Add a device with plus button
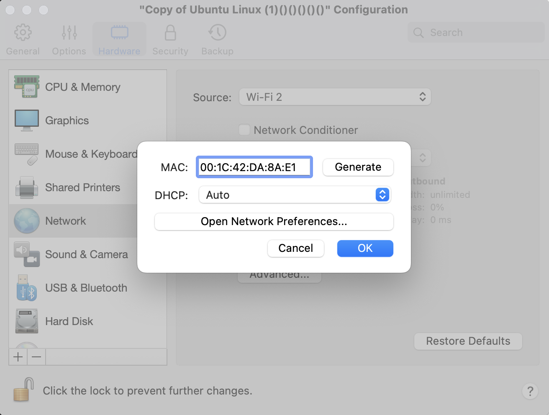 (x=18, y=357)
